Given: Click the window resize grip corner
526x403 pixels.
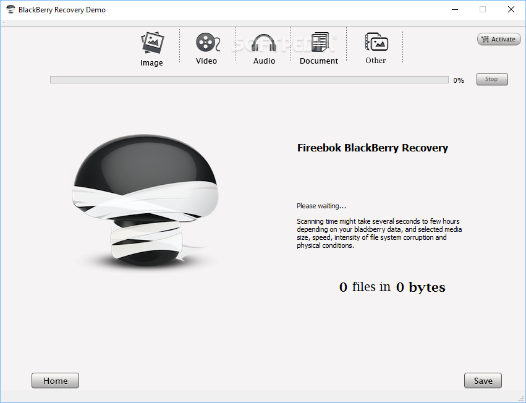Looking at the screenshot, I should click(x=521, y=398).
